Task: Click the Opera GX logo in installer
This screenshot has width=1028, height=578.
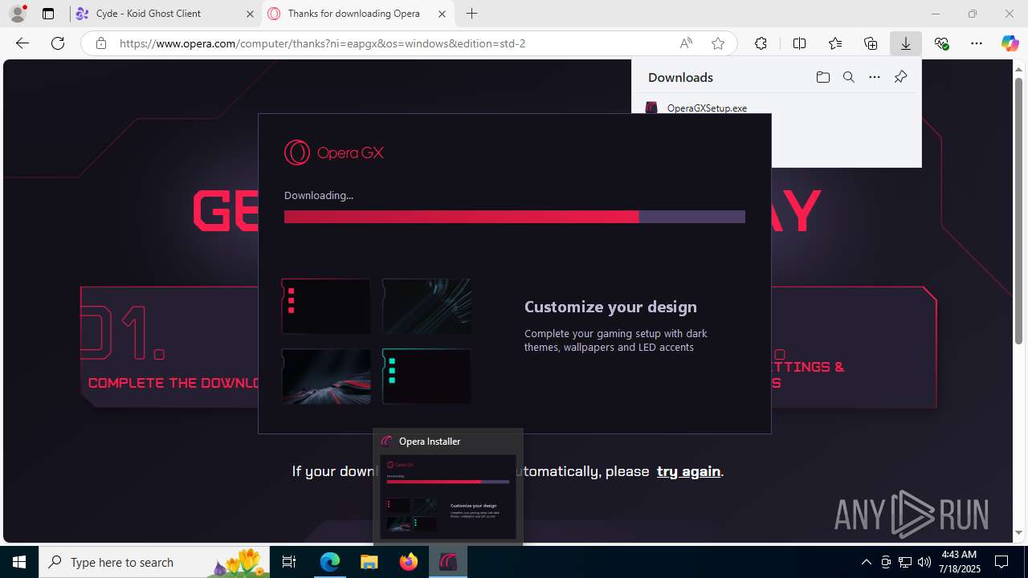Action: pyautogui.click(x=334, y=153)
